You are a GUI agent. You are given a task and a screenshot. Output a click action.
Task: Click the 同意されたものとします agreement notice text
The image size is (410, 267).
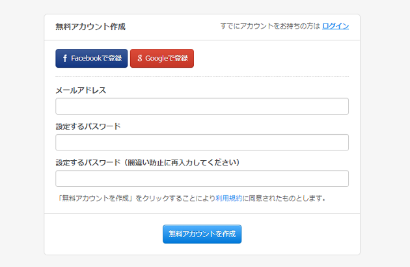[x=286, y=198]
